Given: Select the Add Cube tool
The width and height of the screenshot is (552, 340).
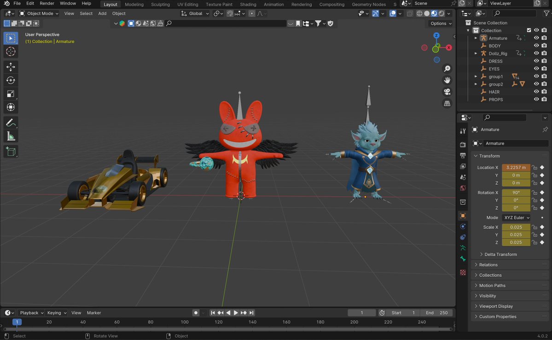Looking at the screenshot, I should pyautogui.click(x=11, y=152).
